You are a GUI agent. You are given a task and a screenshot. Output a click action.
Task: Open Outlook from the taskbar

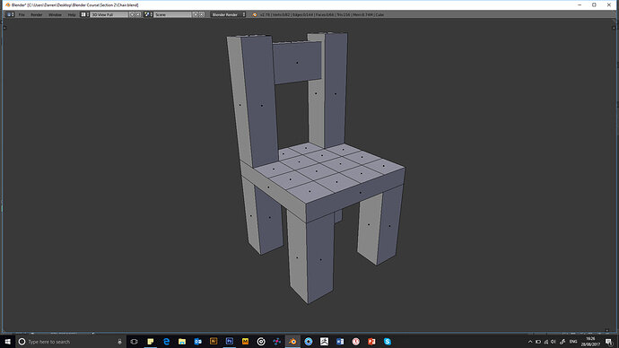coord(197,342)
